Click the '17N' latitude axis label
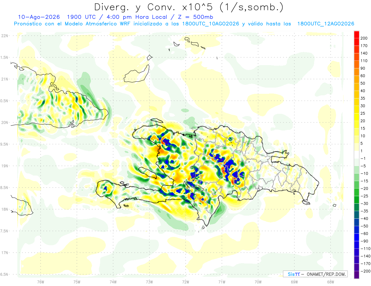 (x=4, y=253)
